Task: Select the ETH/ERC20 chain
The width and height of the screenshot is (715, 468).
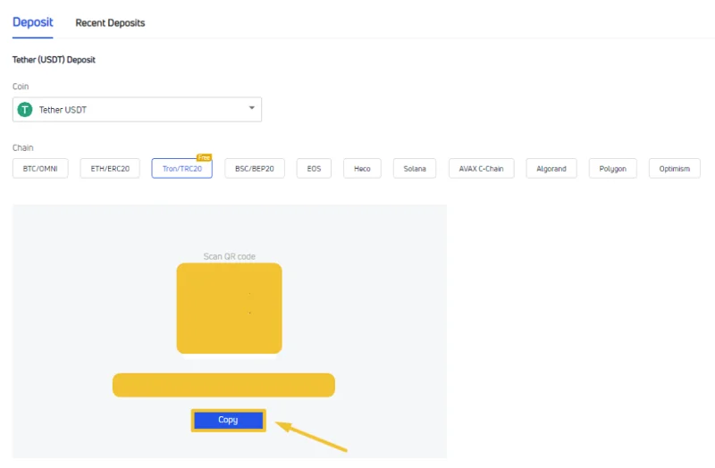Action: click(x=110, y=169)
